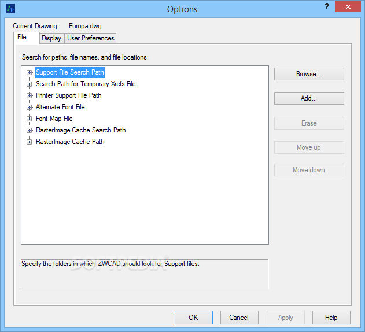This screenshot has height=332, width=365.
Task: Expand RasterImage Cache Path node
Action: coord(29,142)
